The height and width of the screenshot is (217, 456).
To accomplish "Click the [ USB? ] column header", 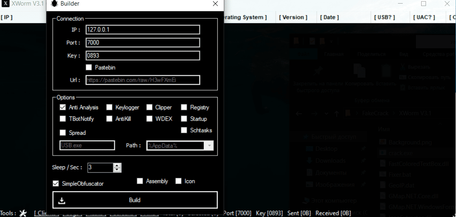I will [x=384, y=17].
